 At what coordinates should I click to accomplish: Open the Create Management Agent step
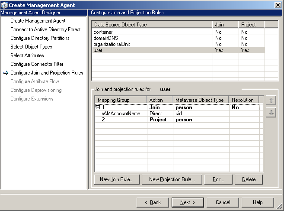pos(38,21)
